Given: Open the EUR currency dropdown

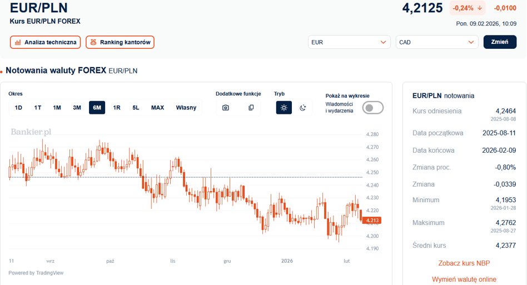Looking at the screenshot, I should click(349, 42).
